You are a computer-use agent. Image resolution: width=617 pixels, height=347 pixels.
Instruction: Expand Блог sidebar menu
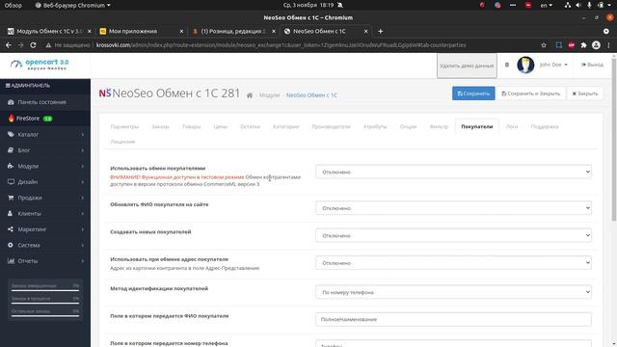[x=45, y=150]
